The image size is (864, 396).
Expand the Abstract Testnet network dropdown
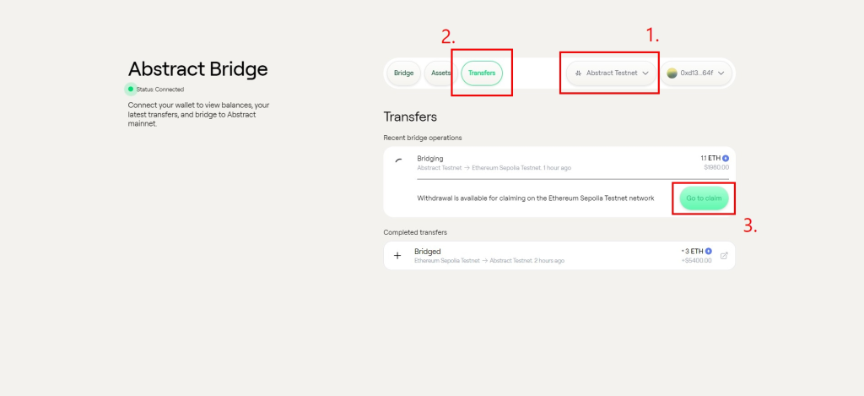tap(612, 73)
